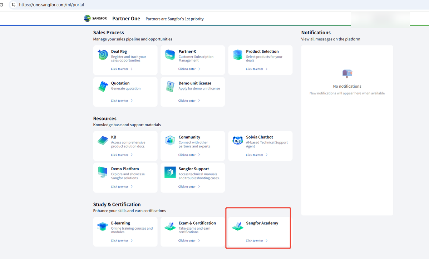Click the E-learning graduation cap icon

[x=103, y=226]
